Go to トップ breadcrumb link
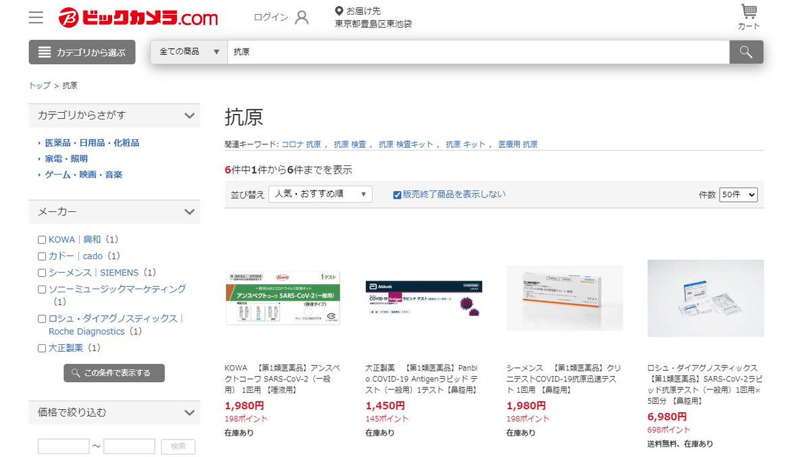This screenshot has width=810, height=457. point(39,86)
